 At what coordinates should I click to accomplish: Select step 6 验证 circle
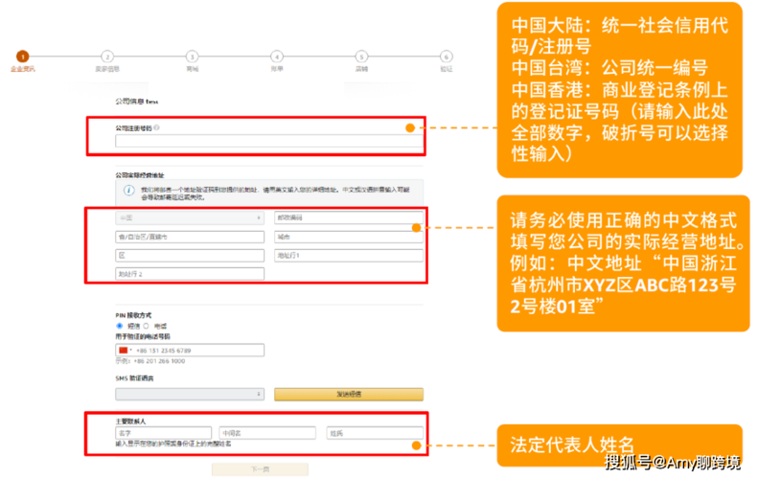(447, 57)
